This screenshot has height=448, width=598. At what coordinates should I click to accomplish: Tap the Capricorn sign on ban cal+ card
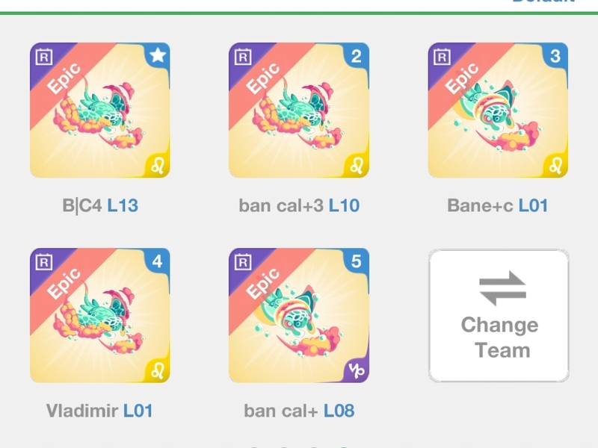pos(357,370)
